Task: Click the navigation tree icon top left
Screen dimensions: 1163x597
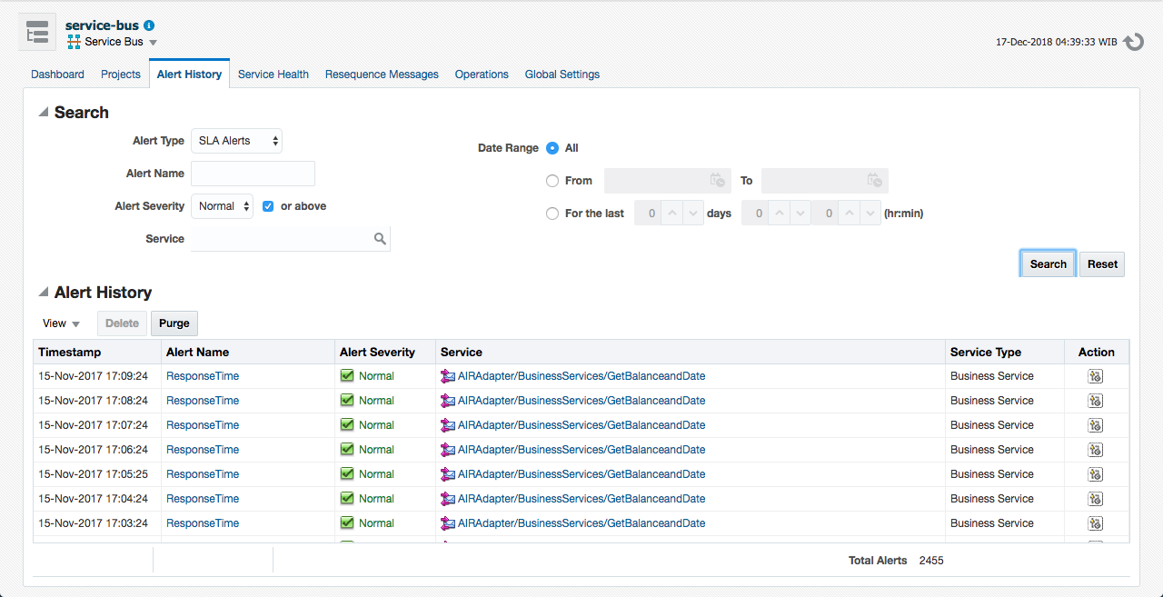Action: pos(36,32)
